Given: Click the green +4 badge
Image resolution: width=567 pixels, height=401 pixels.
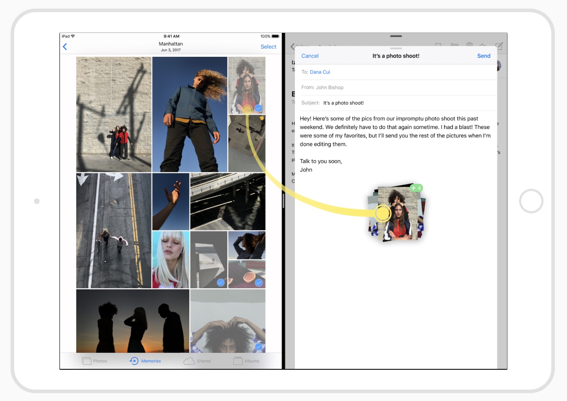Looking at the screenshot, I should coord(416,188).
